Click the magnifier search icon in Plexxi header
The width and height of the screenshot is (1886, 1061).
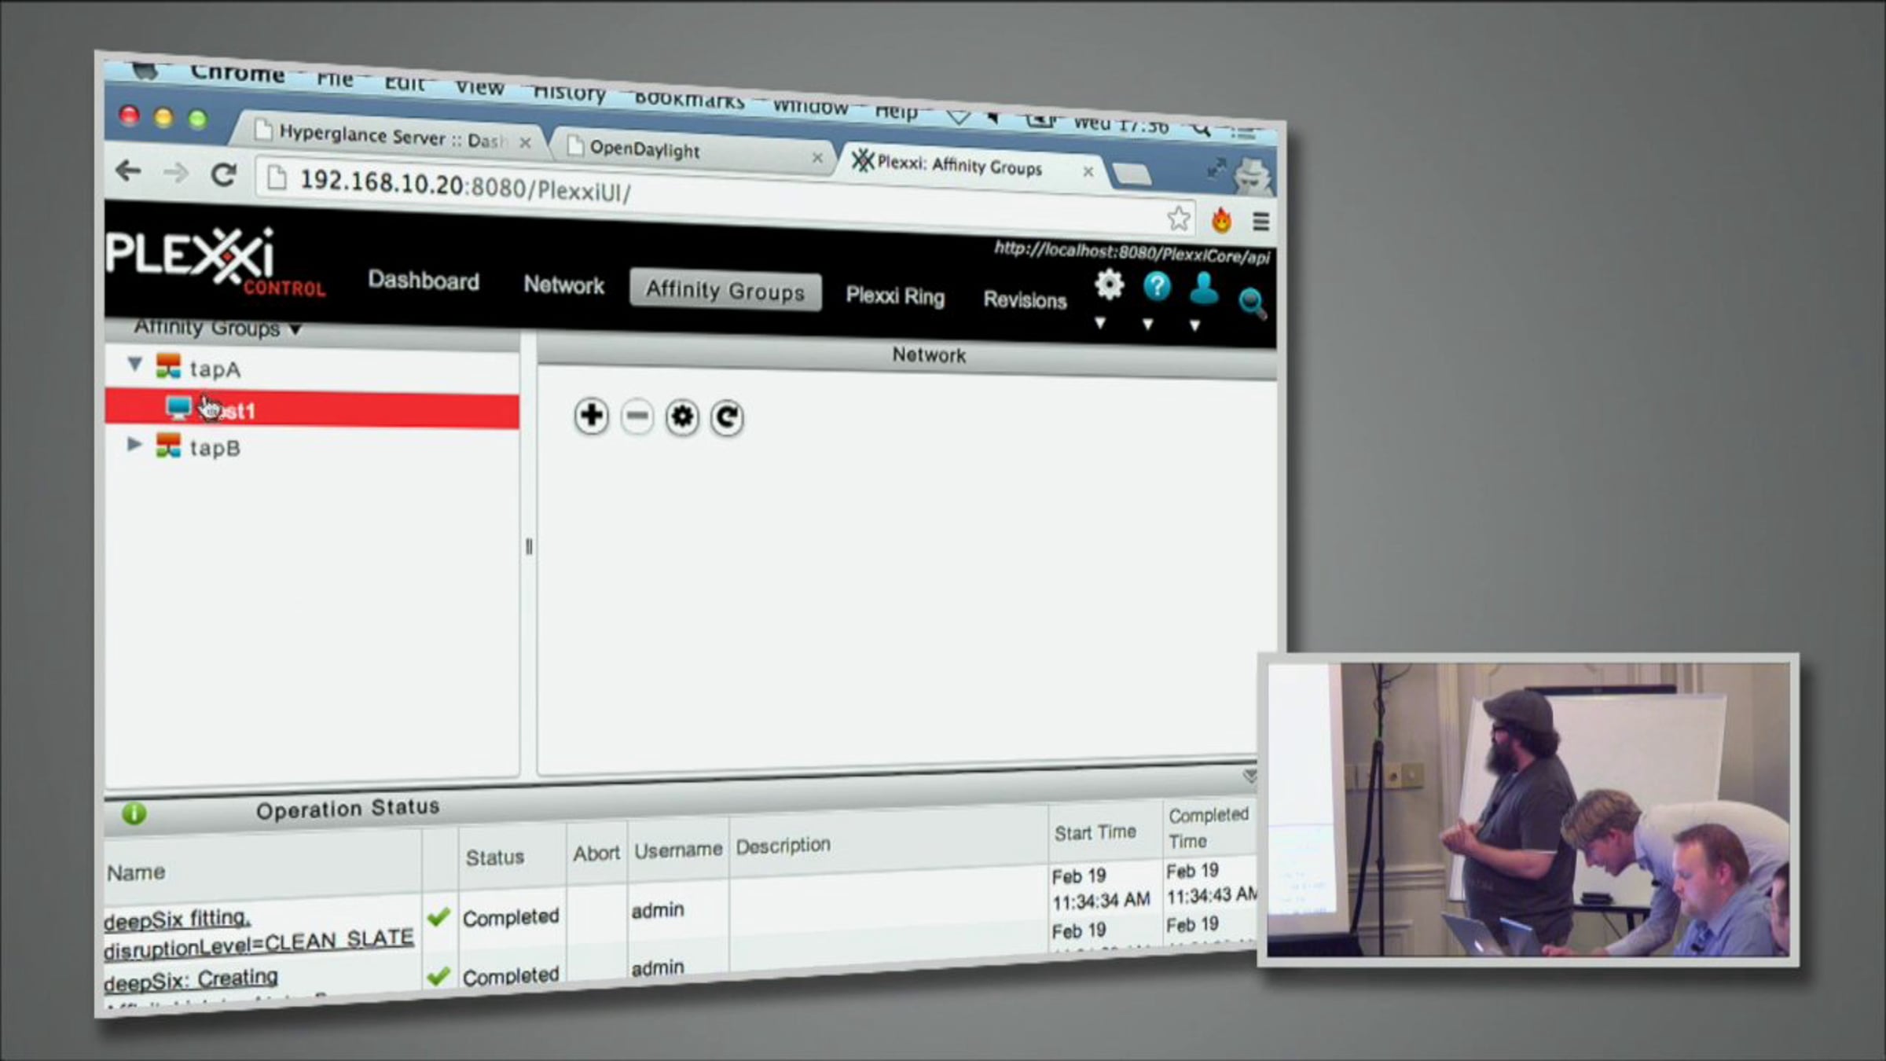tap(1251, 303)
